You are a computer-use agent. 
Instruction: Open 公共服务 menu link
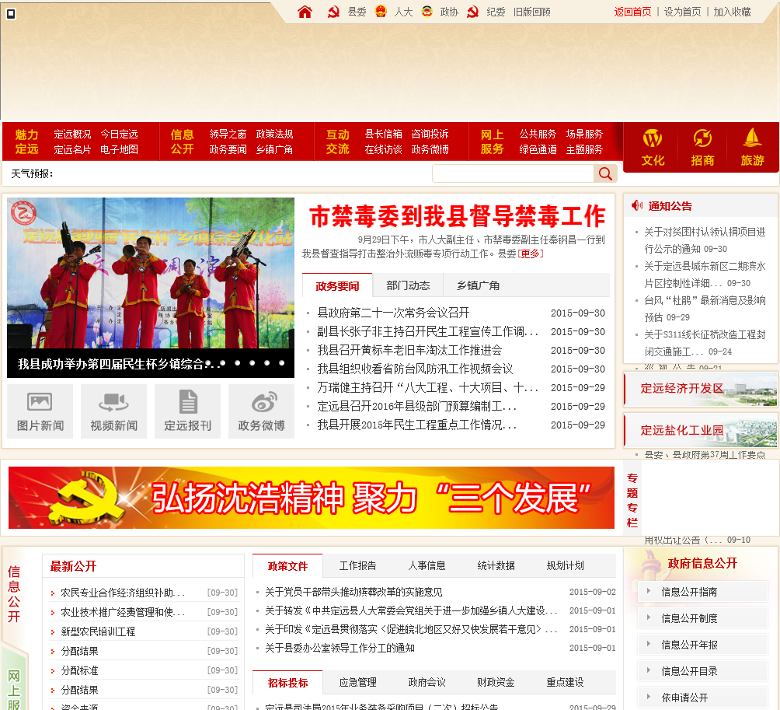point(538,134)
